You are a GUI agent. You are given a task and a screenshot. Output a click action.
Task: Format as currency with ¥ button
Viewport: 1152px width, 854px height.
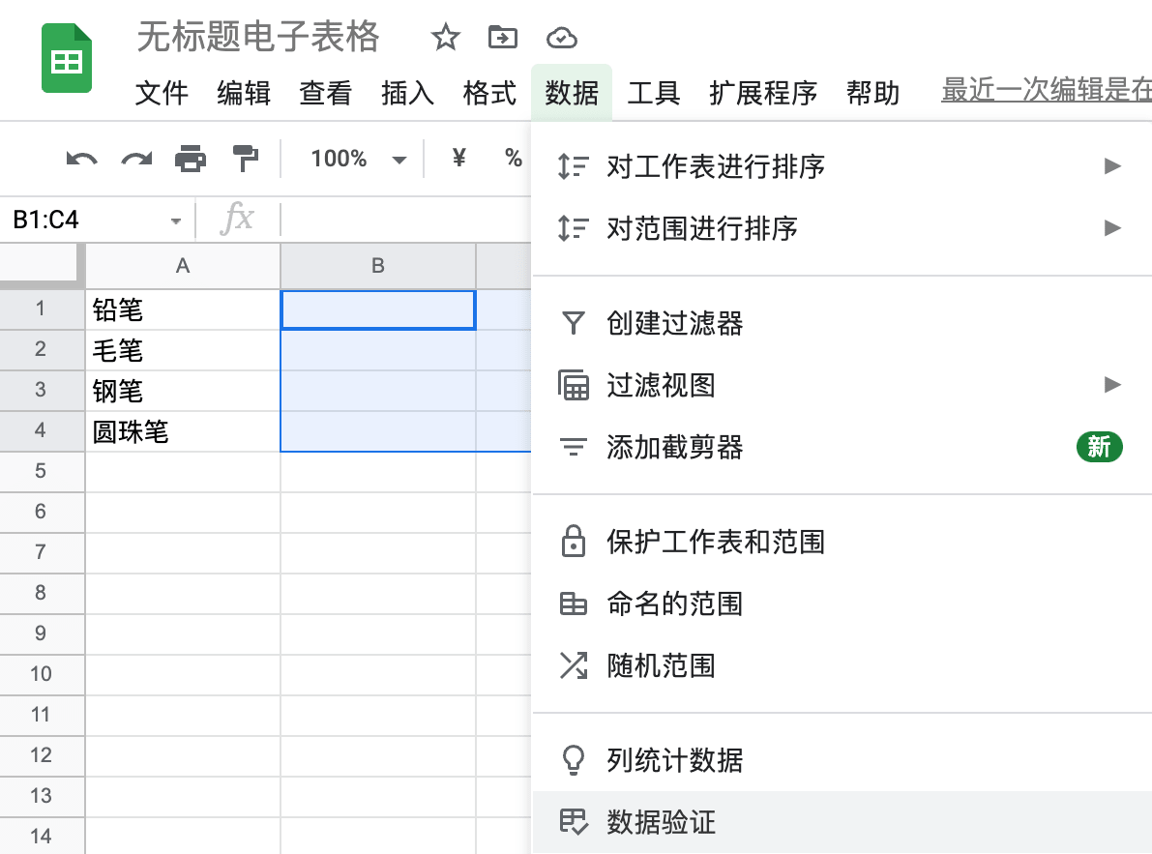click(459, 158)
